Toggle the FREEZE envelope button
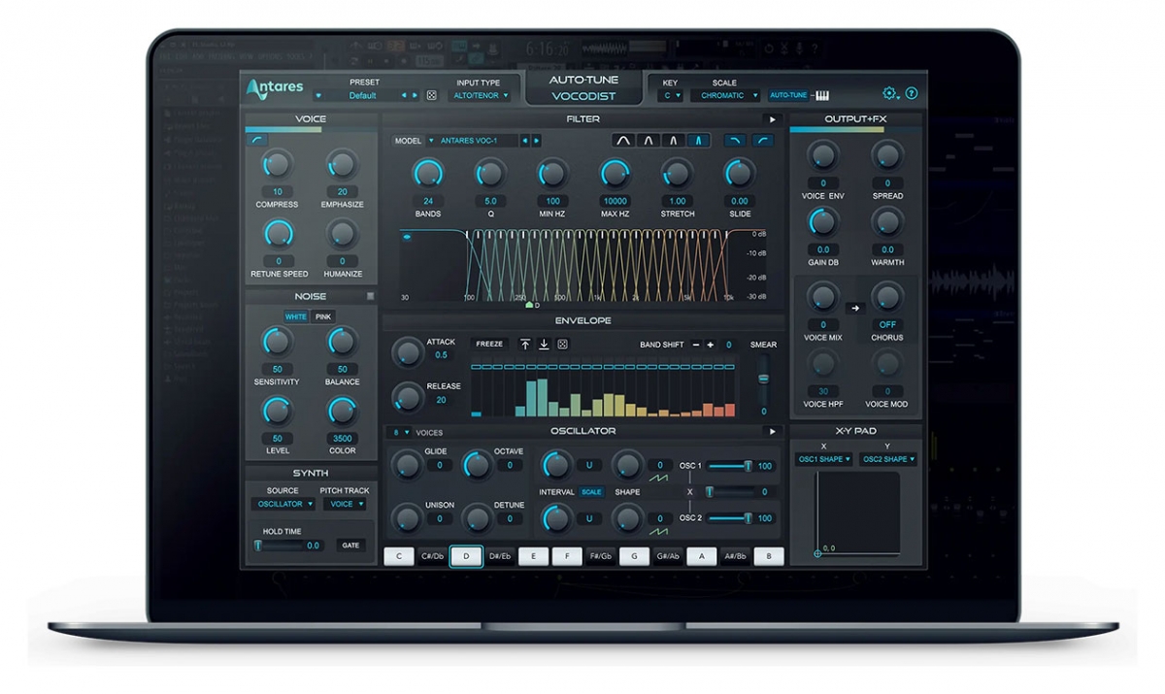The width and height of the screenshot is (1165, 694). click(x=490, y=344)
